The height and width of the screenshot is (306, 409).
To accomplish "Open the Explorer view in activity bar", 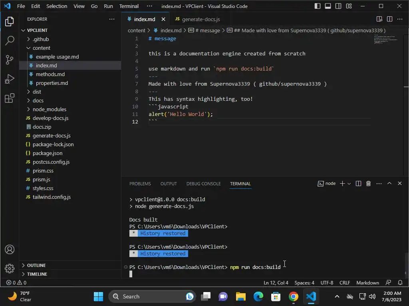I will point(10,22).
